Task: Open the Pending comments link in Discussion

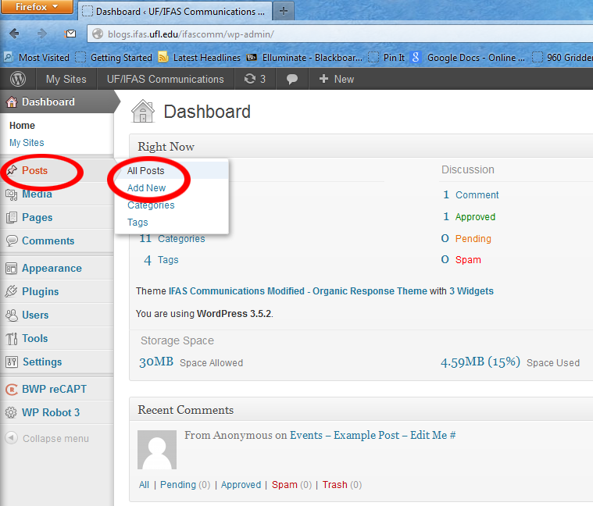Action: coord(473,239)
